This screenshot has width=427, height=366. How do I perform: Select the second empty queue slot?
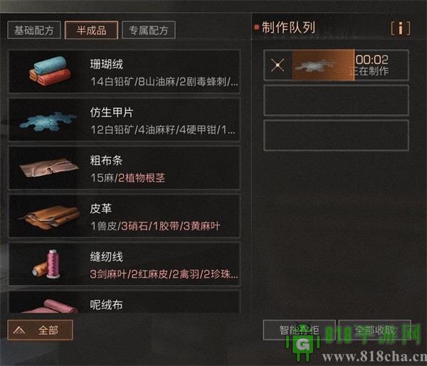336,100
